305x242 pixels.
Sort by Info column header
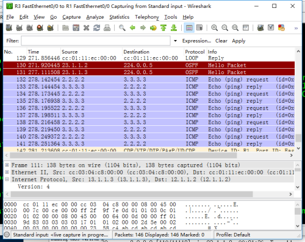[251, 52]
